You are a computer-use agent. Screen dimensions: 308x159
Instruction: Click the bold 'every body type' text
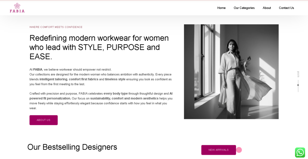[x=115, y=94]
